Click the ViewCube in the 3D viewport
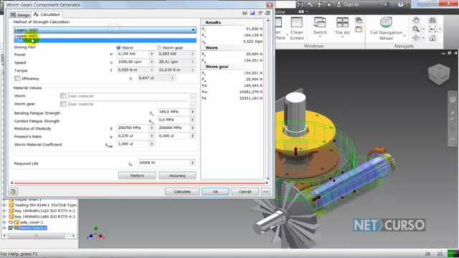459x258 pixels. click(x=439, y=74)
